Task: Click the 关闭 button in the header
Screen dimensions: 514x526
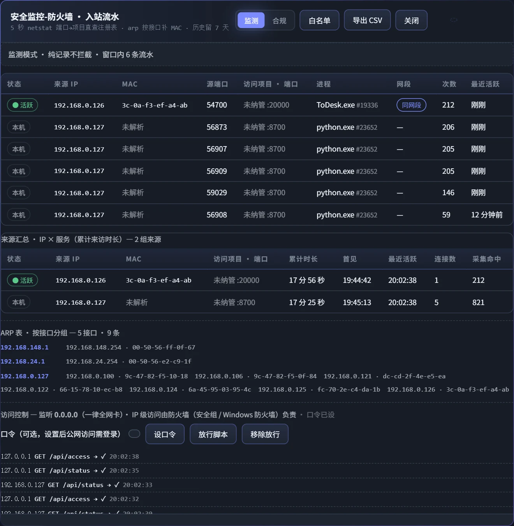Action: (x=411, y=20)
